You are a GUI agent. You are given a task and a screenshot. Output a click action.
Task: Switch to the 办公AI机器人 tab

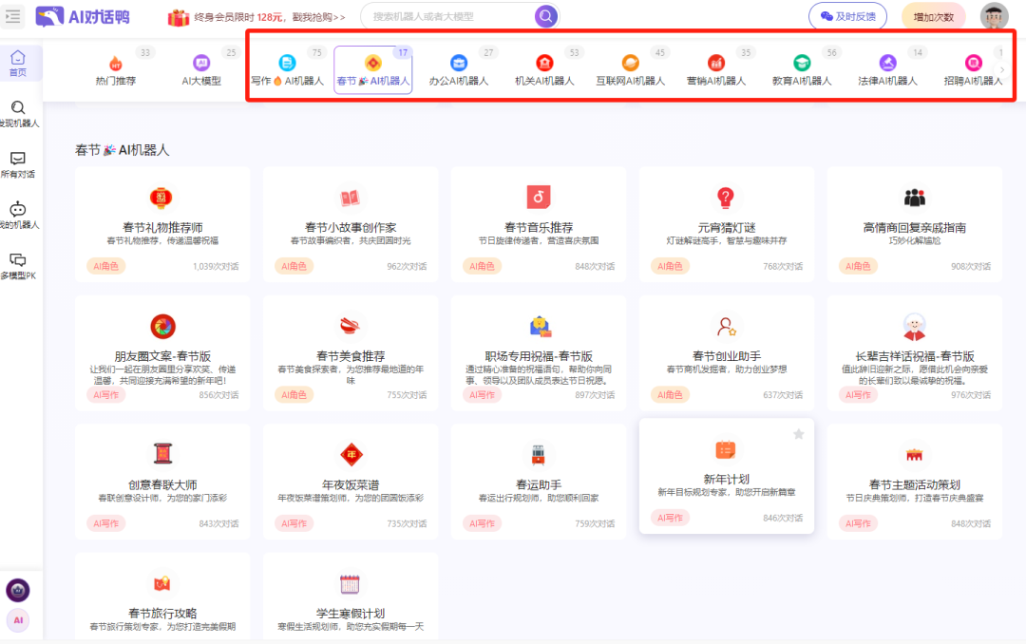click(459, 69)
